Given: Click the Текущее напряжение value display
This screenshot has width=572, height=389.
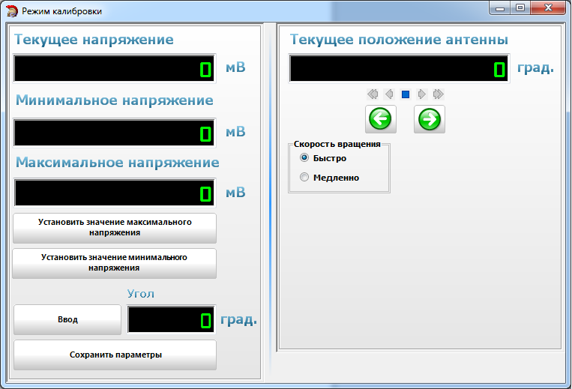Looking at the screenshot, I should click(x=114, y=68).
